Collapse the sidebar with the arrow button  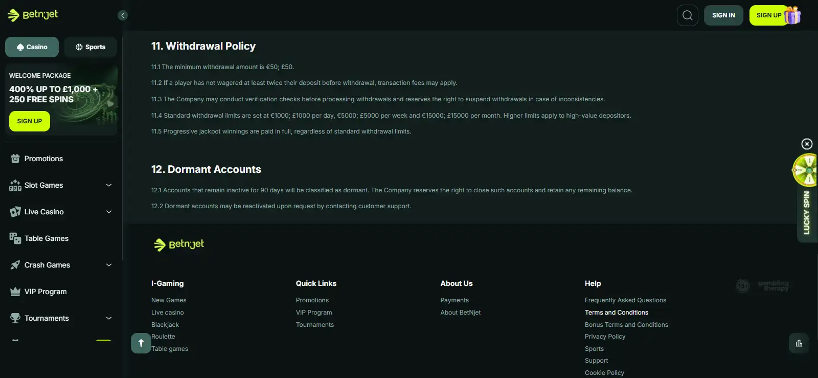(x=123, y=15)
